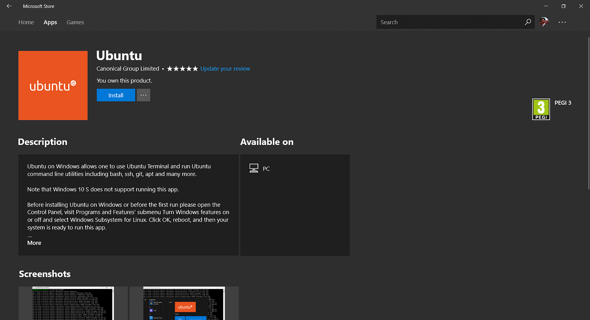Click Update your review link
This screenshot has width=590, height=320.
225,69
